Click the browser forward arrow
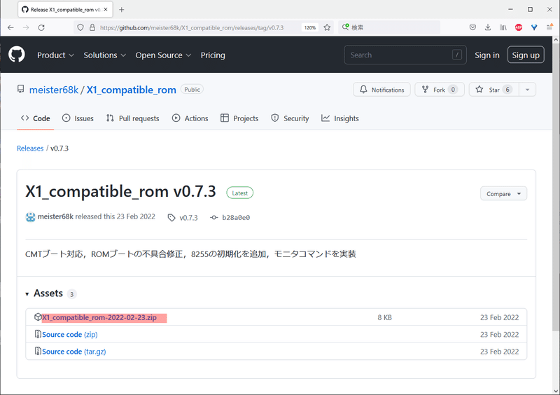The image size is (560, 395). [26, 27]
